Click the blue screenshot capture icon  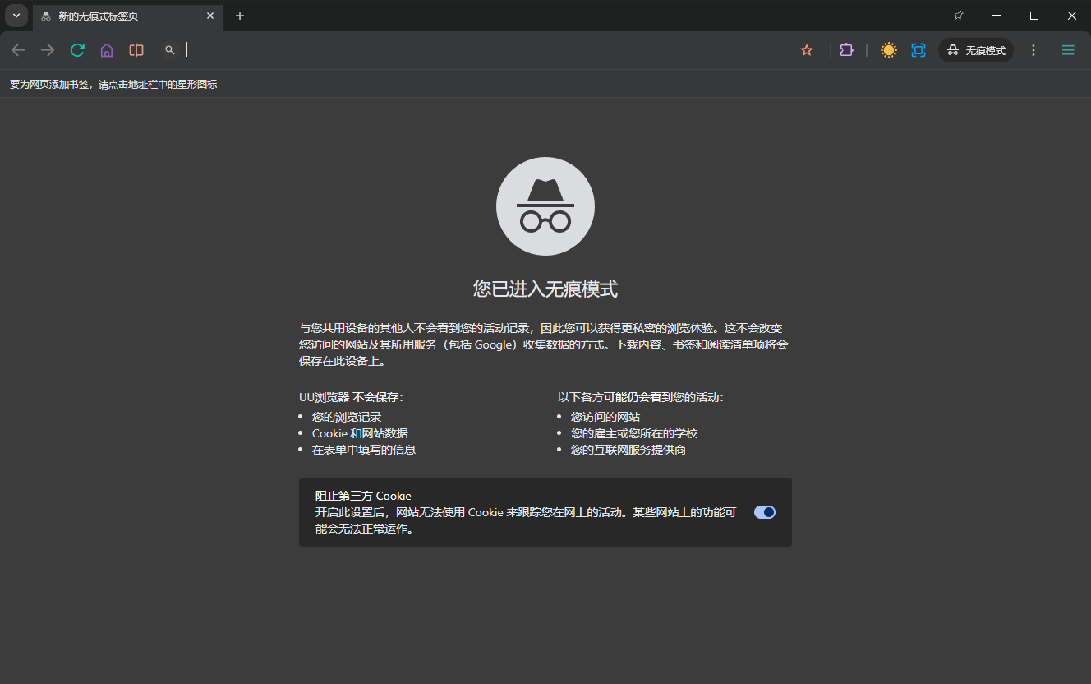click(918, 50)
